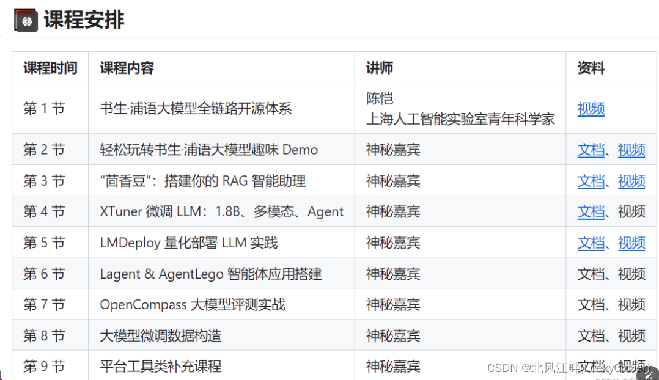Click 上海人工智能实验室青年科学家 lecturer description
The image size is (659, 380).
click(x=461, y=119)
